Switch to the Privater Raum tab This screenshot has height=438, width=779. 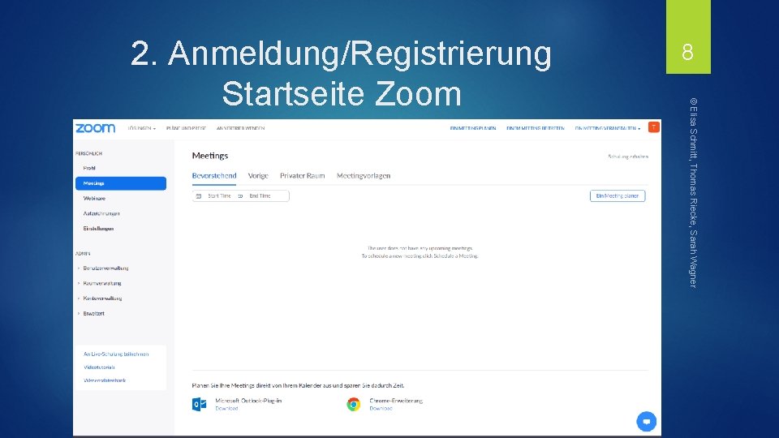(x=302, y=175)
